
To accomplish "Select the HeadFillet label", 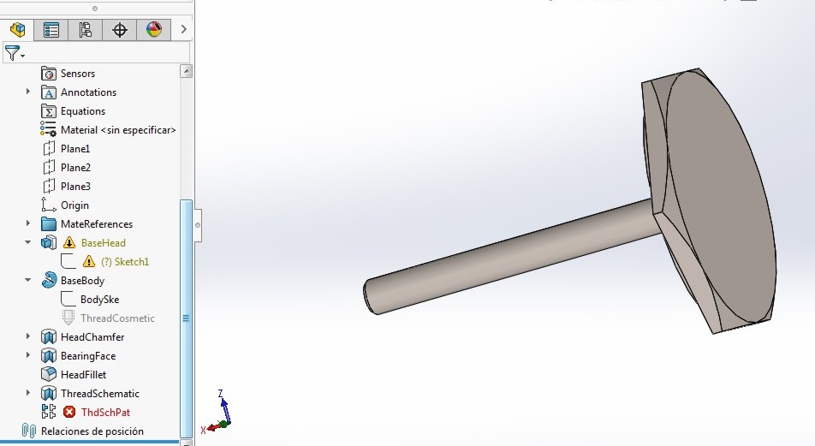I will tap(83, 375).
